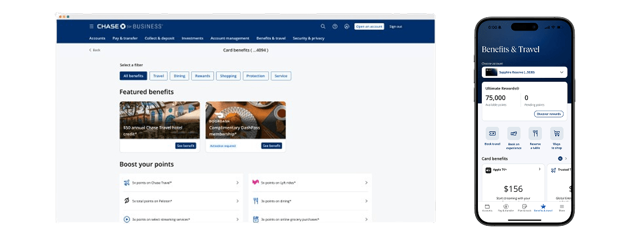632x243 pixels.
Task: Tap Book an experience icon on phone
Action: click(513, 133)
